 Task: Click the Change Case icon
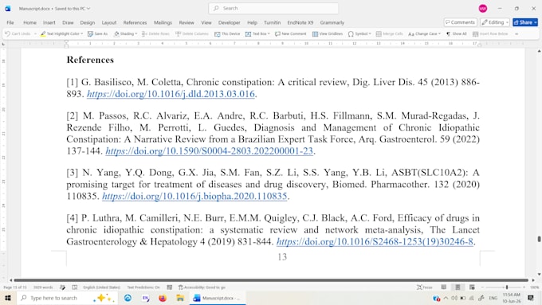(411, 34)
